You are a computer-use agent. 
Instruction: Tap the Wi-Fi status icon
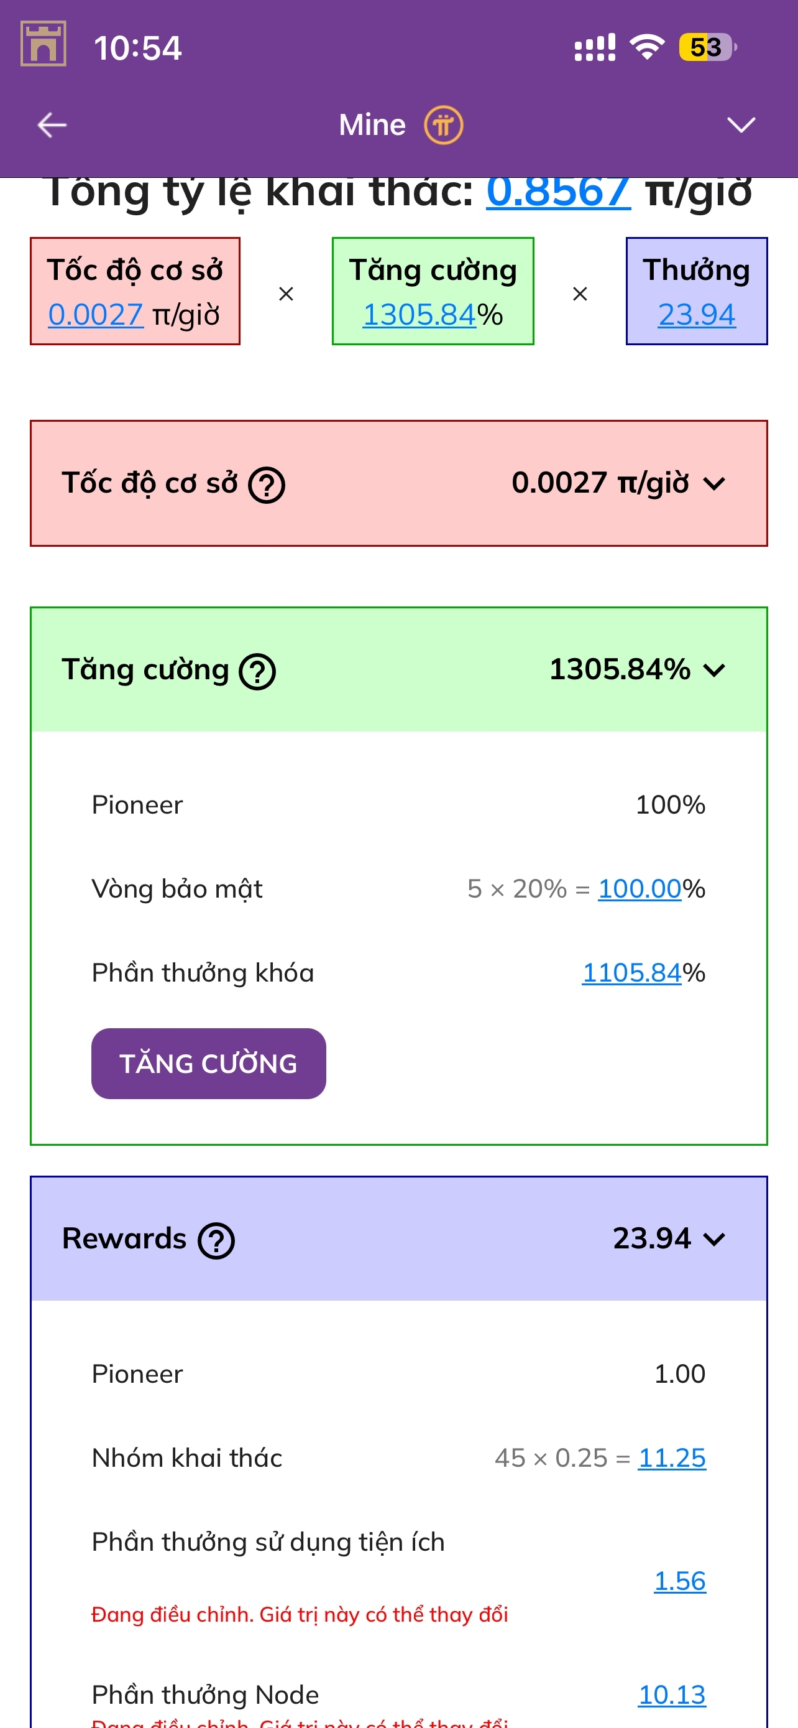[646, 47]
